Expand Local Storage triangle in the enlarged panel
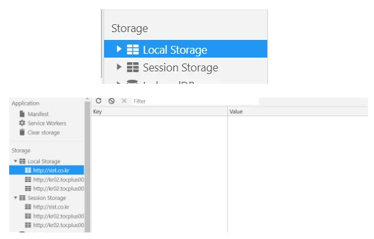Viewport: 374px width, 239px height. [x=119, y=49]
